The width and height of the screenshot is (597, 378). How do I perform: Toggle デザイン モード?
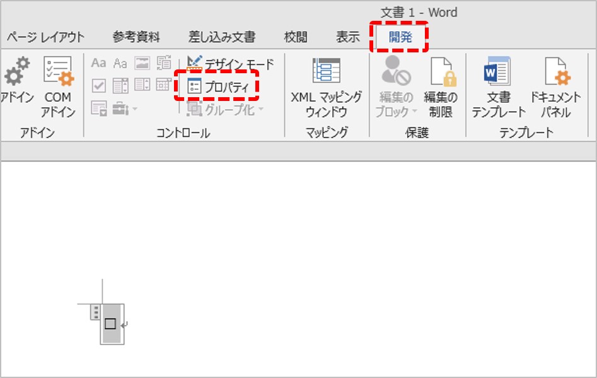point(230,64)
